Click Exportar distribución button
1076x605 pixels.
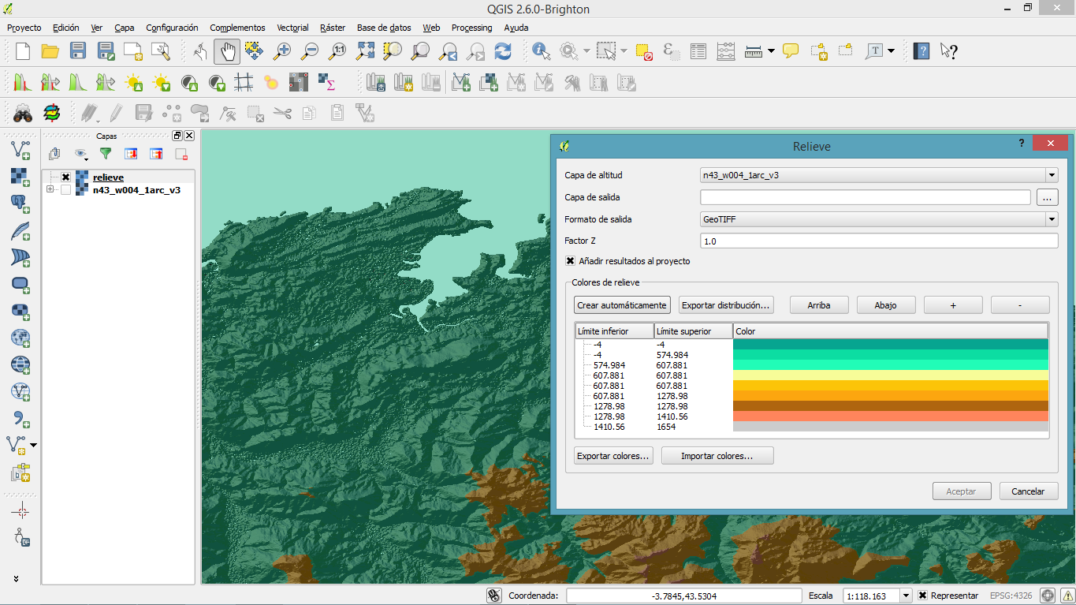pos(726,305)
